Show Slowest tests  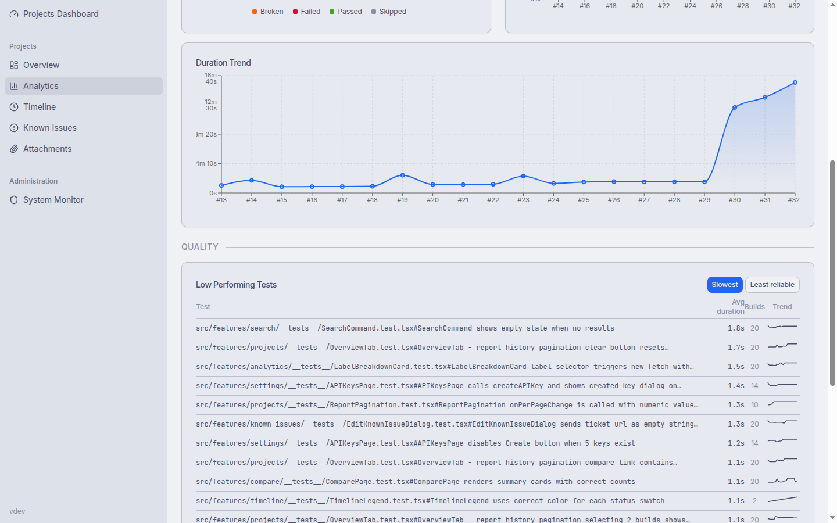(725, 285)
